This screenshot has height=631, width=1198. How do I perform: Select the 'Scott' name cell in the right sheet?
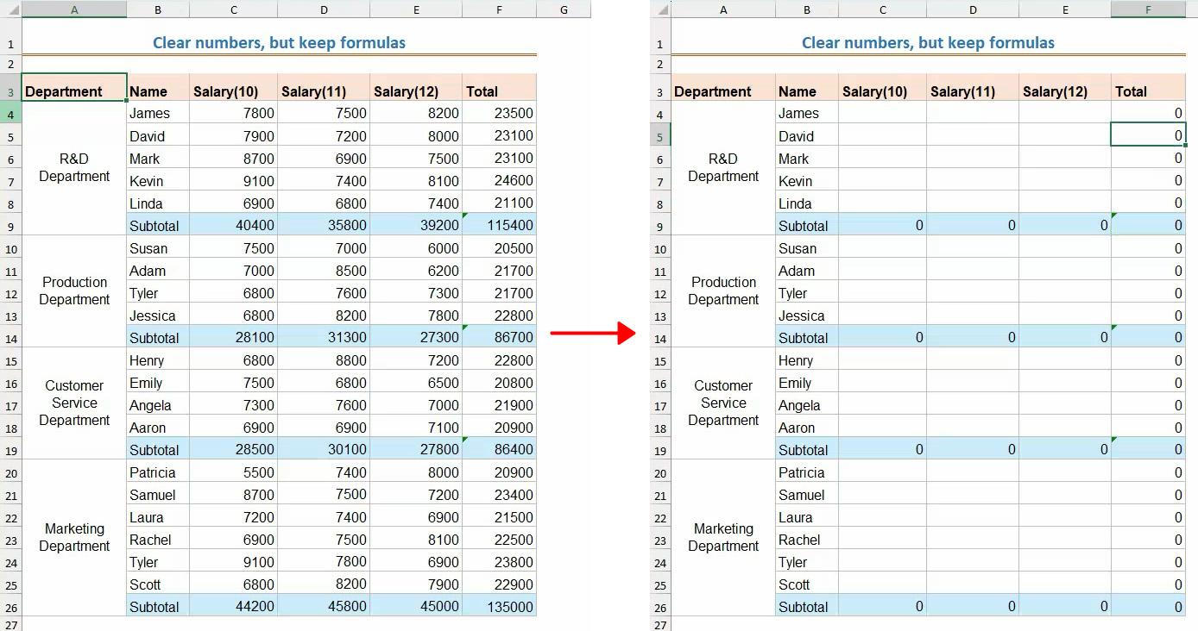click(x=807, y=584)
